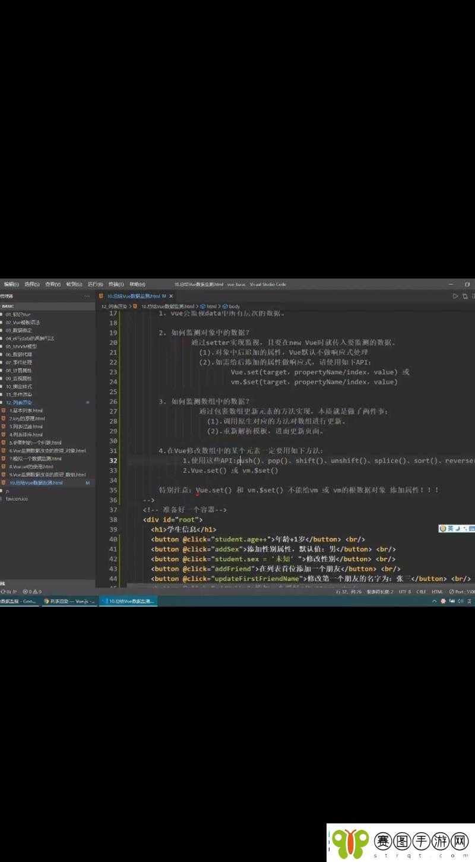Open the 运行(R) menu

pyautogui.click(x=95, y=284)
